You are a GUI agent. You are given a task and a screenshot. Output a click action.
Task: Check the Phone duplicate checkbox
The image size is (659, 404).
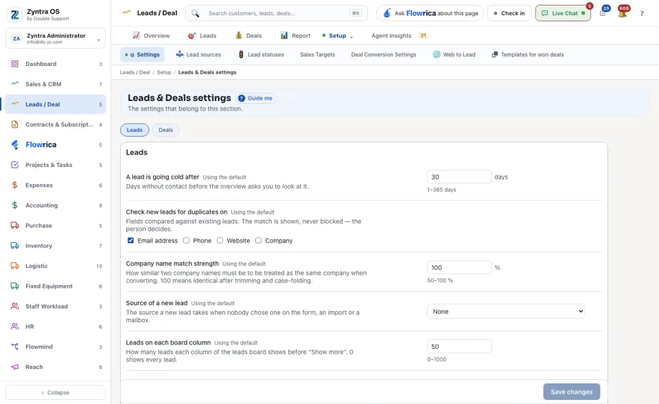(186, 240)
